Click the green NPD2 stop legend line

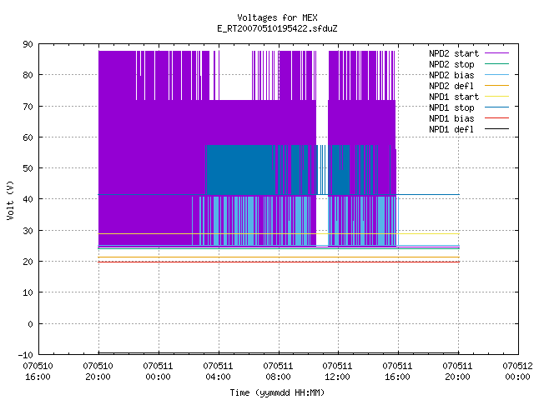click(x=496, y=63)
